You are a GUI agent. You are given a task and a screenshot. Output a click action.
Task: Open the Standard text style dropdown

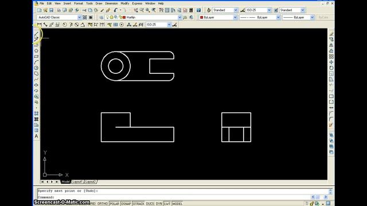pos(236,10)
